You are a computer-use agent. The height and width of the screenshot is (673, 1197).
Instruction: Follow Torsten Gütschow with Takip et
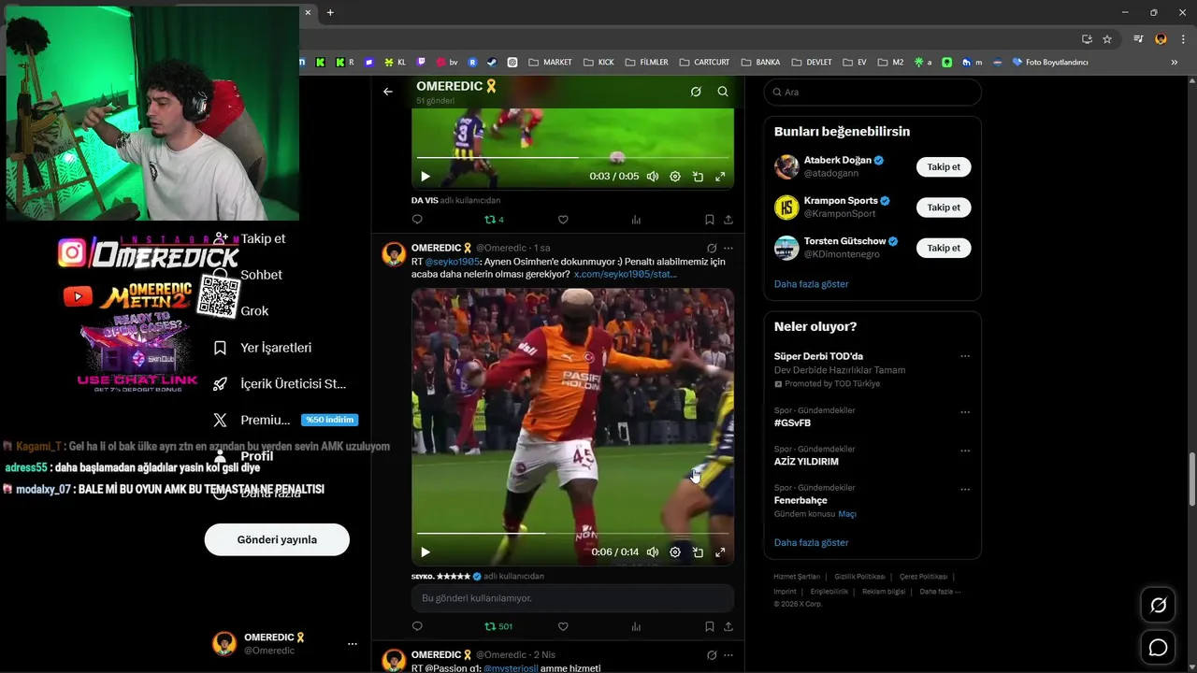tap(944, 248)
